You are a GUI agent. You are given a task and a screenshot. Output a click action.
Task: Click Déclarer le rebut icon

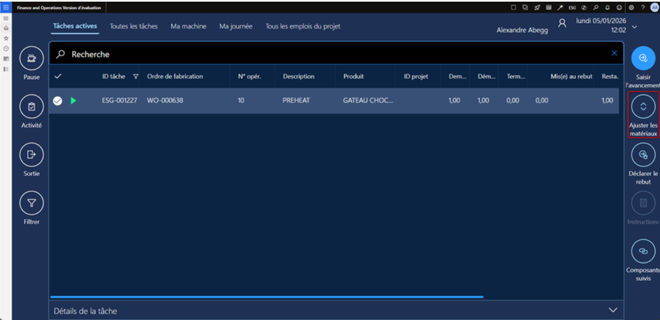[x=643, y=155]
